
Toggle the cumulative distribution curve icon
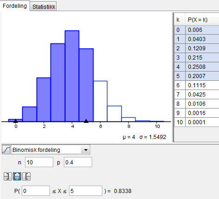click(x=6, y=150)
